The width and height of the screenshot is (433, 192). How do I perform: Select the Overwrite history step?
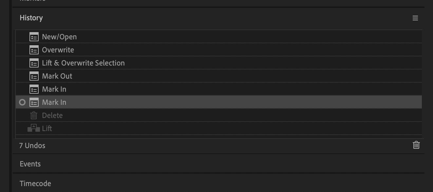(x=58, y=50)
